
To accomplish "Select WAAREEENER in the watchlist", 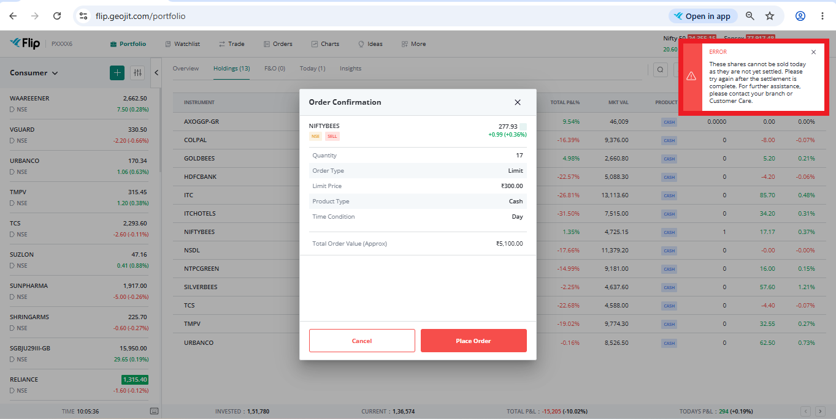I will 79,104.
